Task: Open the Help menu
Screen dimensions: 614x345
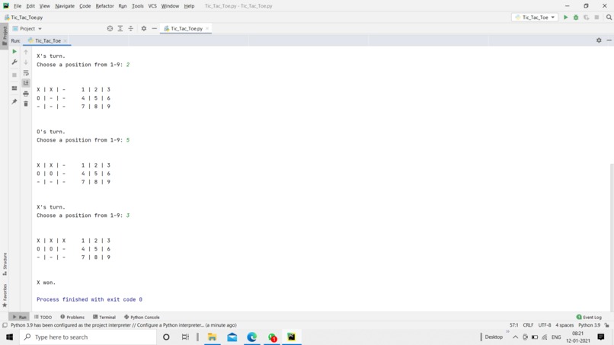Action: (x=189, y=6)
